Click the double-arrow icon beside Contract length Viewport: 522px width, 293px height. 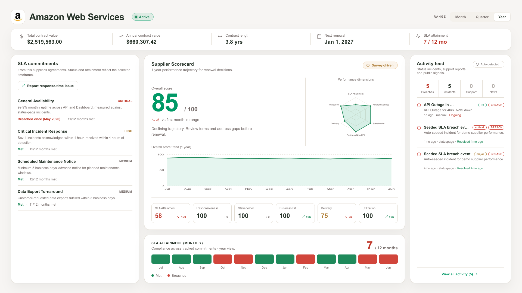pyautogui.click(x=220, y=36)
